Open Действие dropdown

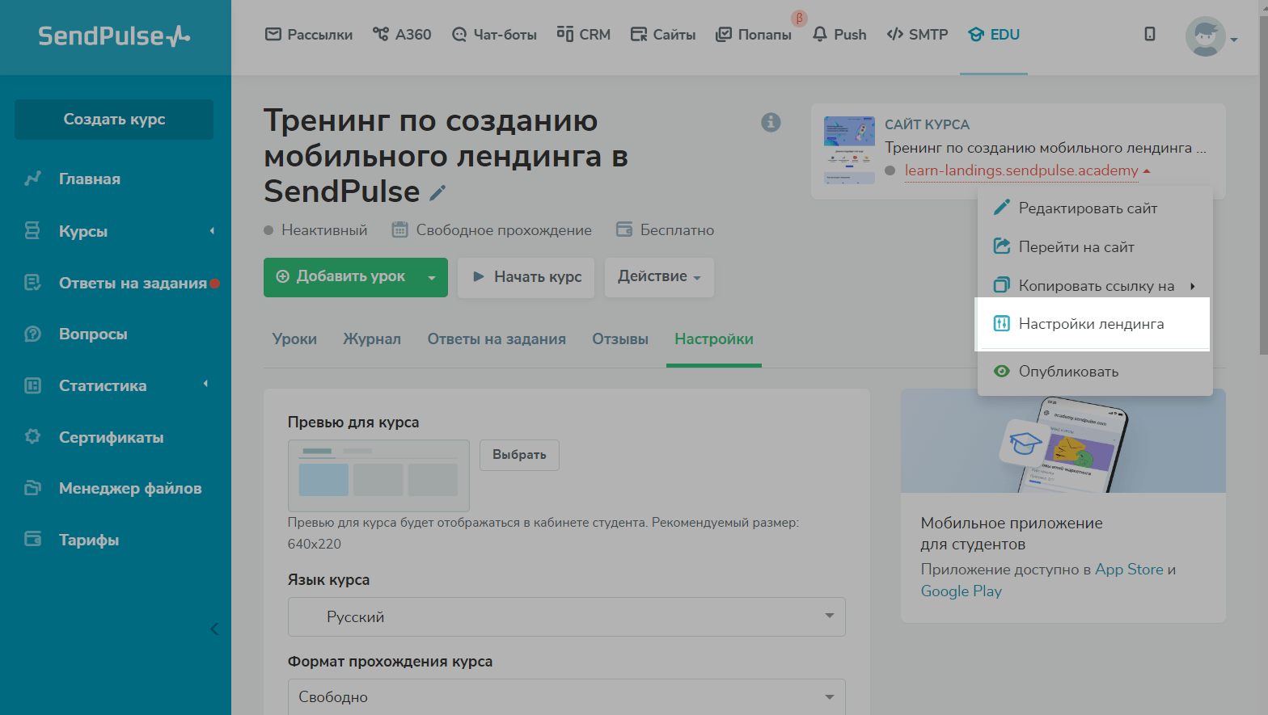(x=659, y=277)
